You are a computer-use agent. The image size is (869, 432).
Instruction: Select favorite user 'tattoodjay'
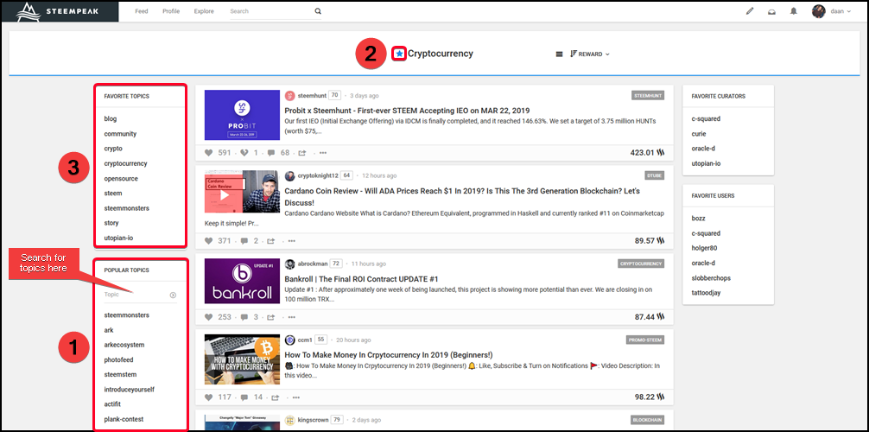click(x=706, y=293)
